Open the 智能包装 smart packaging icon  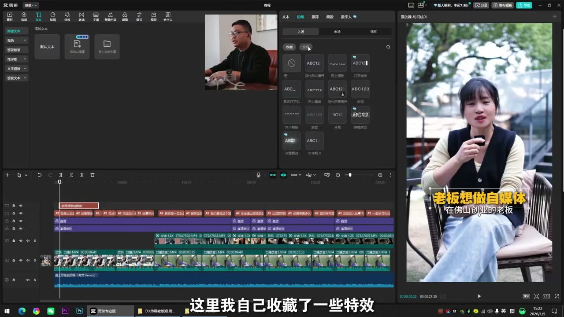click(x=110, y=17)
